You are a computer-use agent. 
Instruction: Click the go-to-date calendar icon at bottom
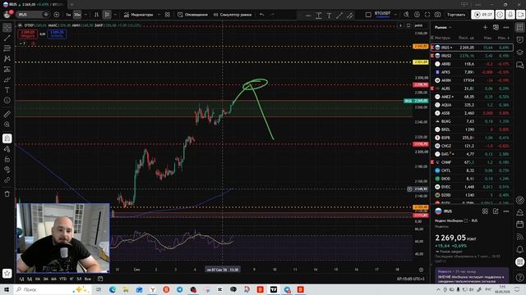click(100, 279)
